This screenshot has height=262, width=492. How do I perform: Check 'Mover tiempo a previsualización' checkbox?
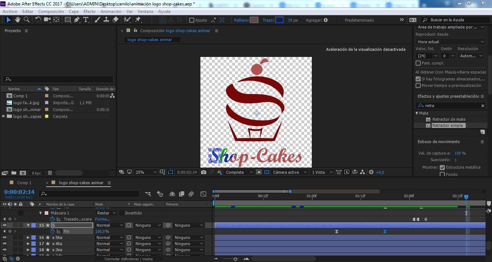click(418, 85)
